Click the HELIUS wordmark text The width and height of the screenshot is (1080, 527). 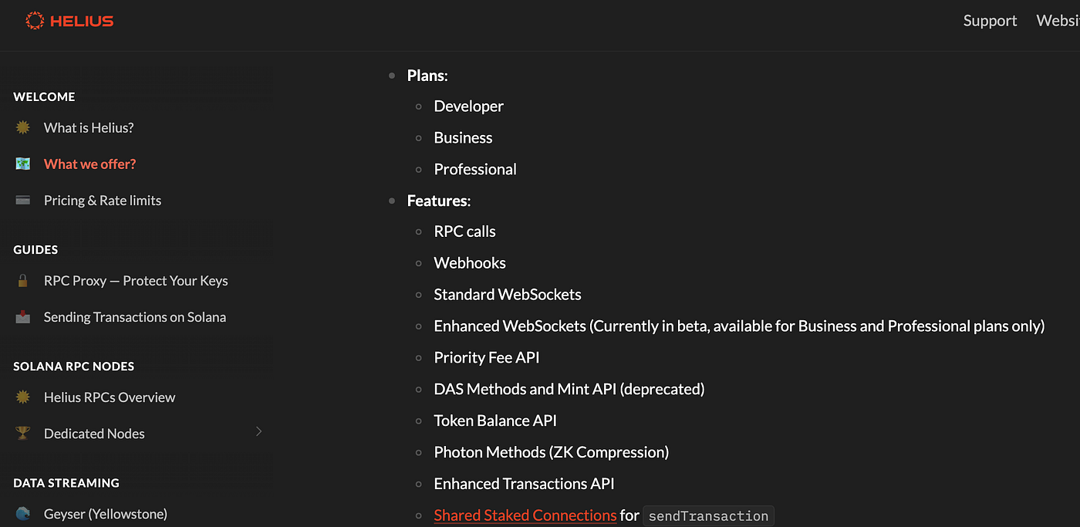point(82,21)
